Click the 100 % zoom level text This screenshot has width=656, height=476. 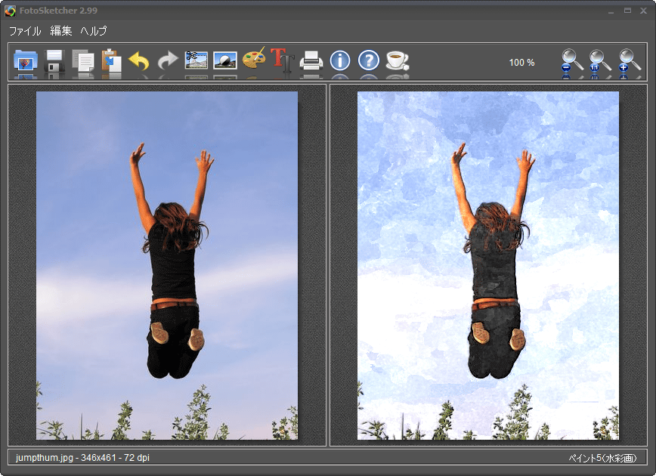pyautogui.click(x=521, y=63)
